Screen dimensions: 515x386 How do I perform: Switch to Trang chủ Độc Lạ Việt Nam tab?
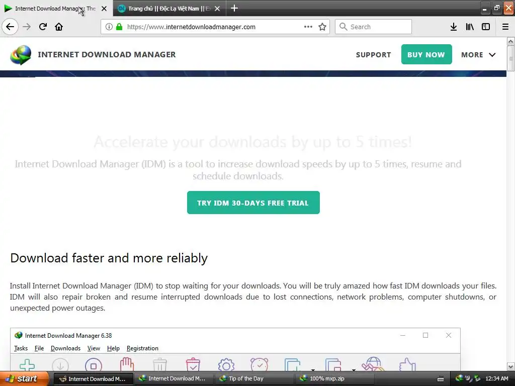pos(169,9)
